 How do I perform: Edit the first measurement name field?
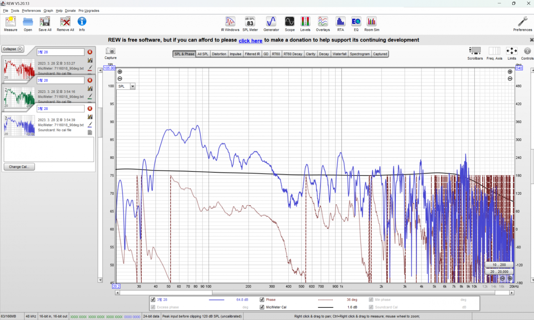[60, 52]
